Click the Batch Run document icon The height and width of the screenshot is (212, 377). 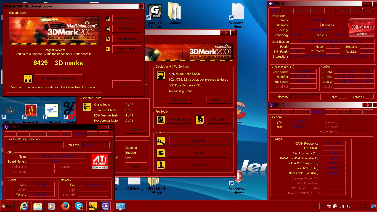200,120
